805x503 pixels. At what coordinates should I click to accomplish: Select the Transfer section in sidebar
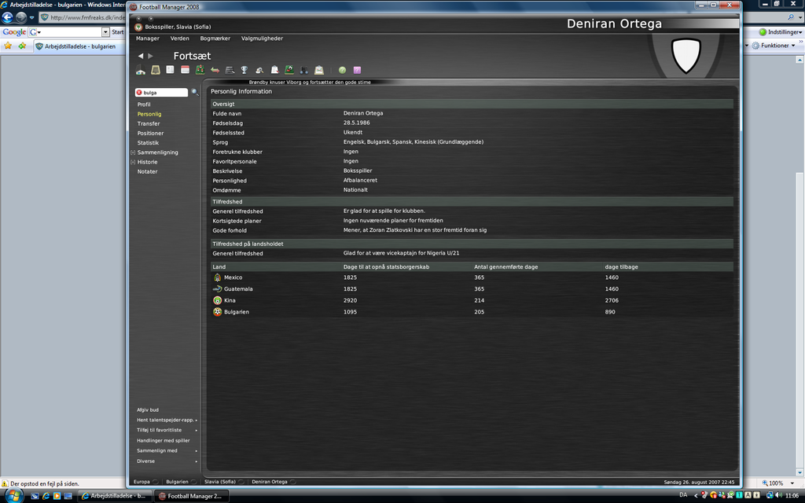click(149, 123)
